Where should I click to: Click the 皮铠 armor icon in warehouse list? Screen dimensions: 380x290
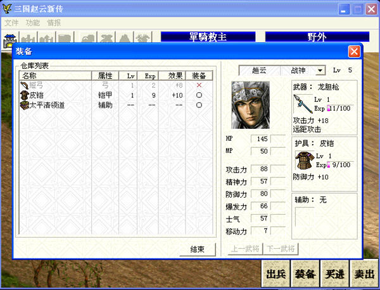coord(25,95)
